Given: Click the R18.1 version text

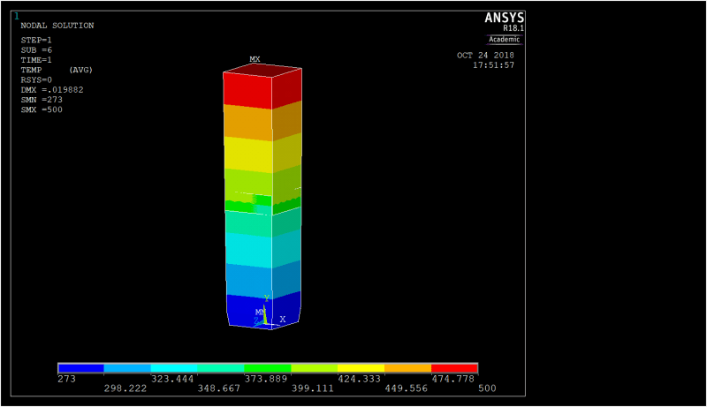Looking at the screenshot, I should 513,28.
